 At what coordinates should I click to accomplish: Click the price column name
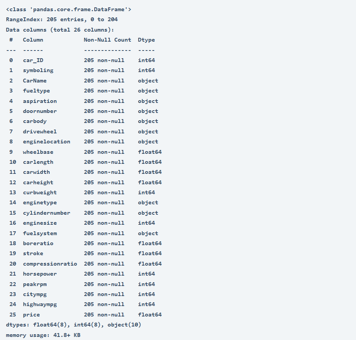click(31, 315)
